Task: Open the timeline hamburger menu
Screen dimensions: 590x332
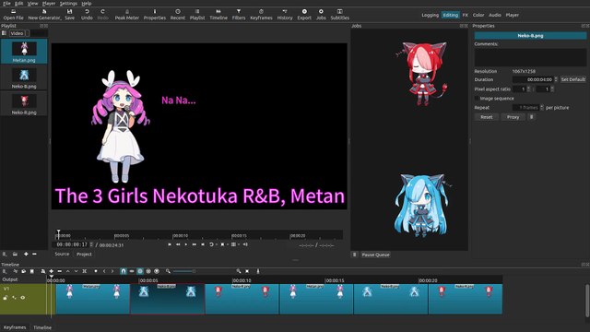Action: click(5, 271)
